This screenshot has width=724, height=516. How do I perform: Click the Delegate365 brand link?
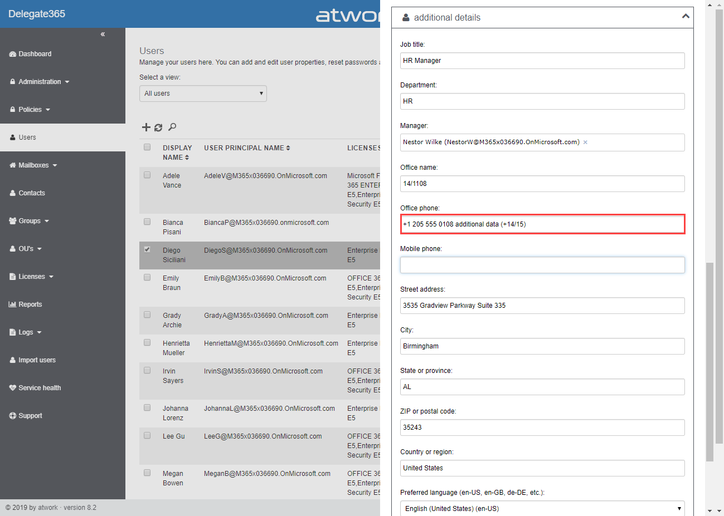(37, 14)
